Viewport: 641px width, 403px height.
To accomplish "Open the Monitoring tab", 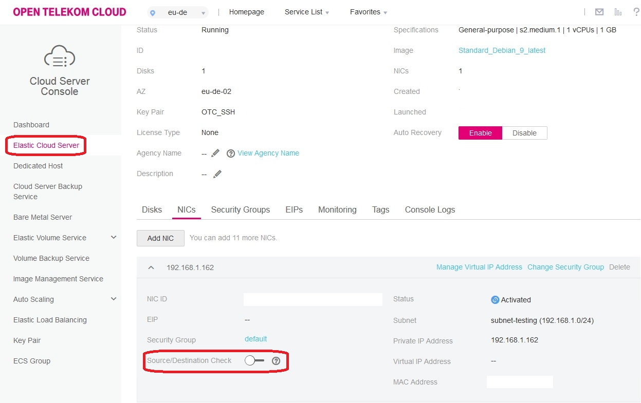I will (337, 209).
